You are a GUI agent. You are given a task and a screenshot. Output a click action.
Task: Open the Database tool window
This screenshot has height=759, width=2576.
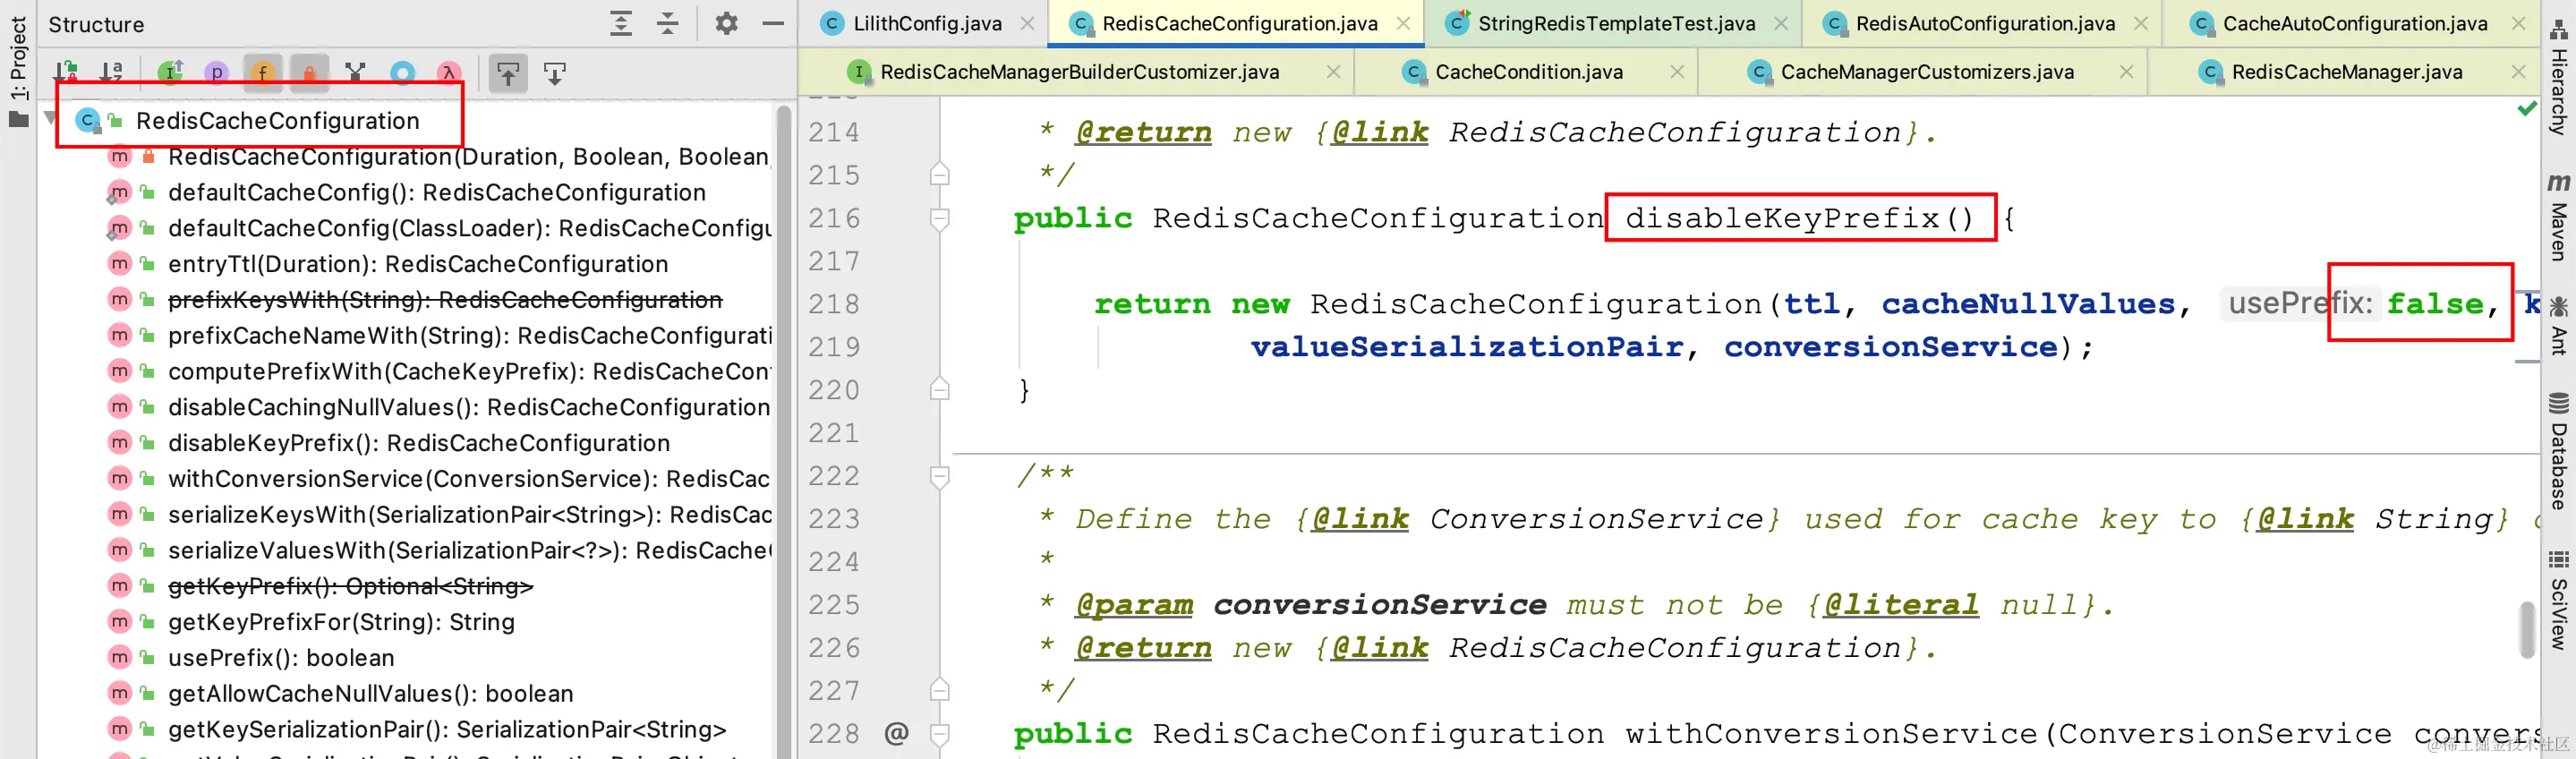pos(2559,451)
